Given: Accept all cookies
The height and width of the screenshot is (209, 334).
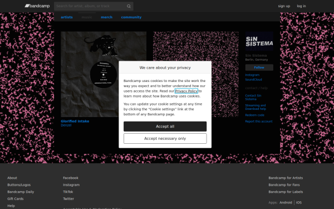Looking at the screenshot, I should pyautogui.click(x=165, y=127).
